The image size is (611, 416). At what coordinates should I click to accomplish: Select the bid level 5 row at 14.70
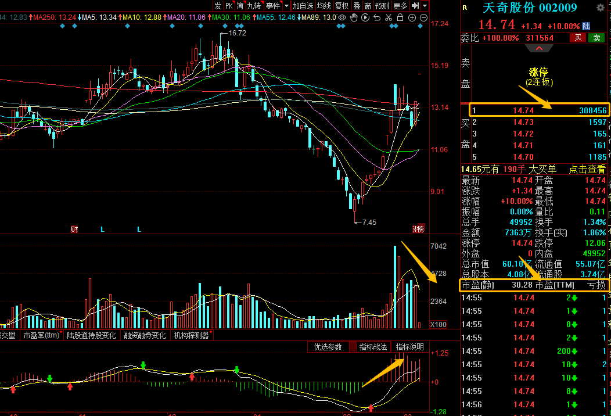click(x=540, y=157)
